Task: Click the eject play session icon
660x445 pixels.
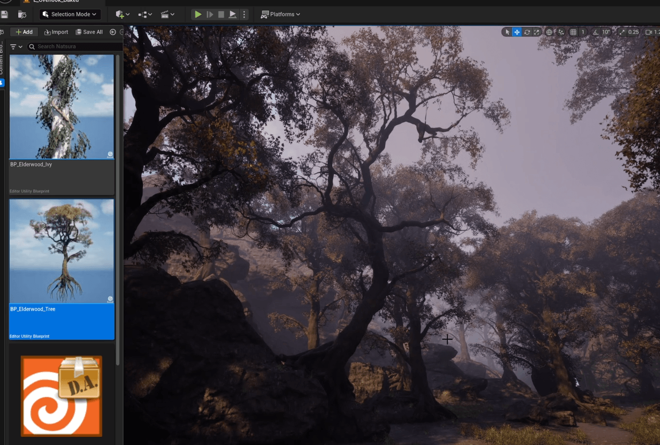Action: [233, 14]
